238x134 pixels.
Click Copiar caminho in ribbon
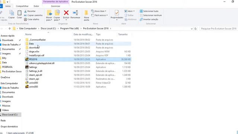coord(33,15)
